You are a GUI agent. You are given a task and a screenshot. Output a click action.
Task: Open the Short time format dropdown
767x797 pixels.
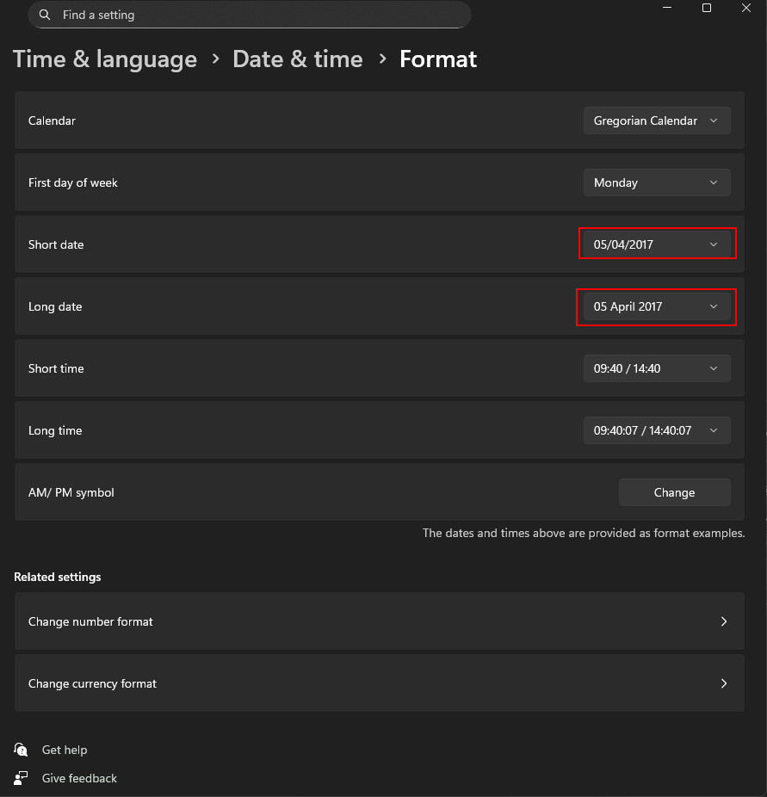tap(657, 368)
